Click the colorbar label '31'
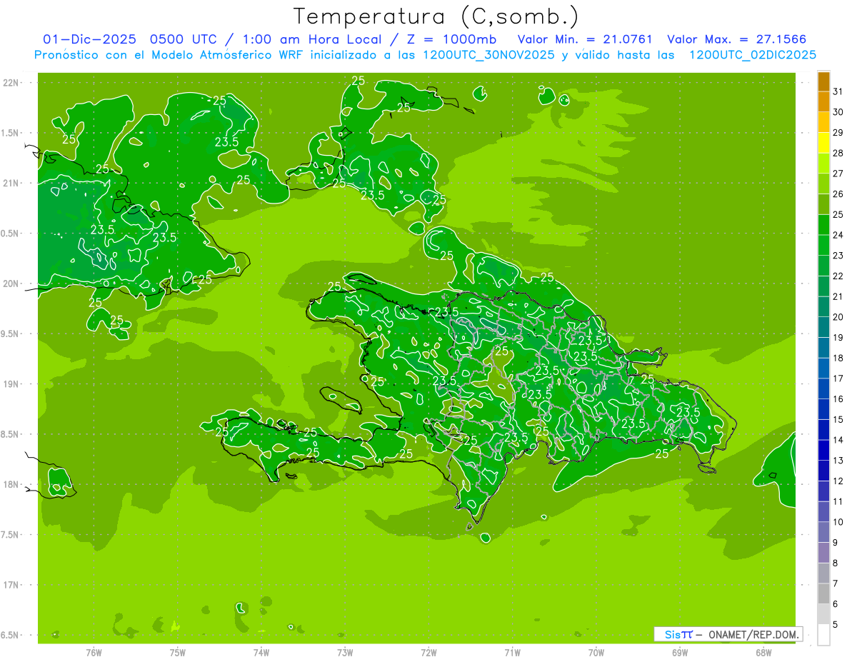 point(838,91)
